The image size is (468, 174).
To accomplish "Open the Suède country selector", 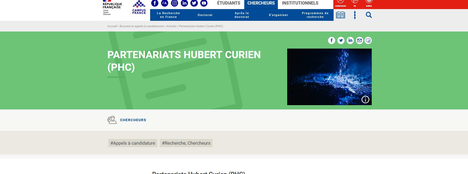I will point(369,4).
